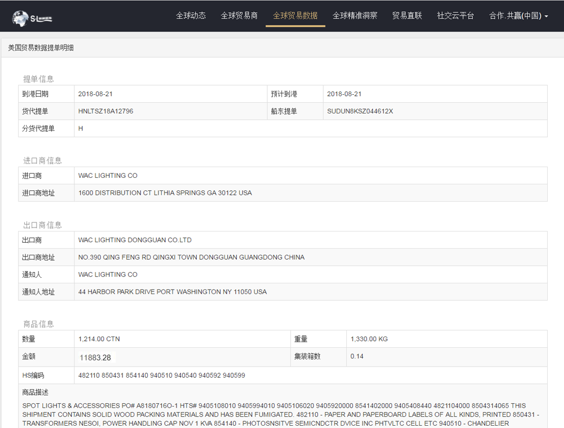Click notify address 44 HARBOR PARK DRIVE

point(173,292)
